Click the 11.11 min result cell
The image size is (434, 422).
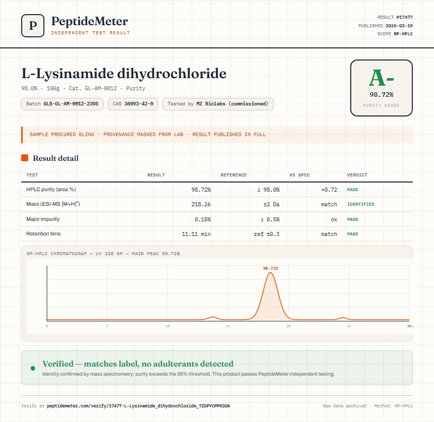196,234
